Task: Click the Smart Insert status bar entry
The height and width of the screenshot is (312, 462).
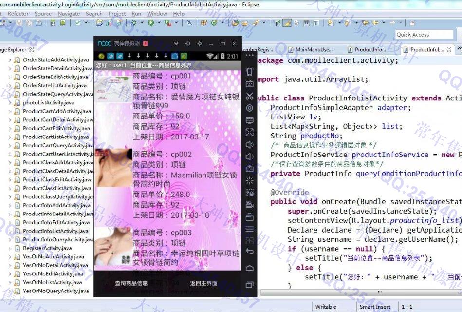Action: pos(375,307)
